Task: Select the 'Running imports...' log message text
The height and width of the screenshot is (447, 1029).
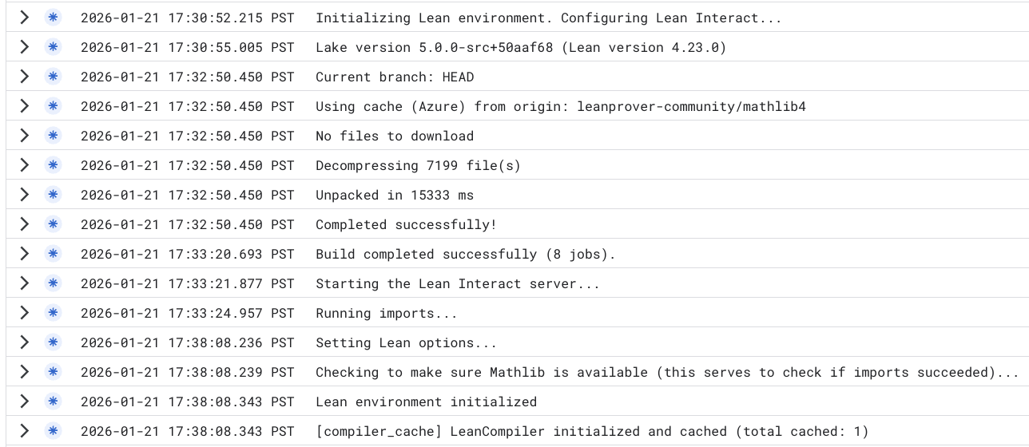Action: (386, 313)
